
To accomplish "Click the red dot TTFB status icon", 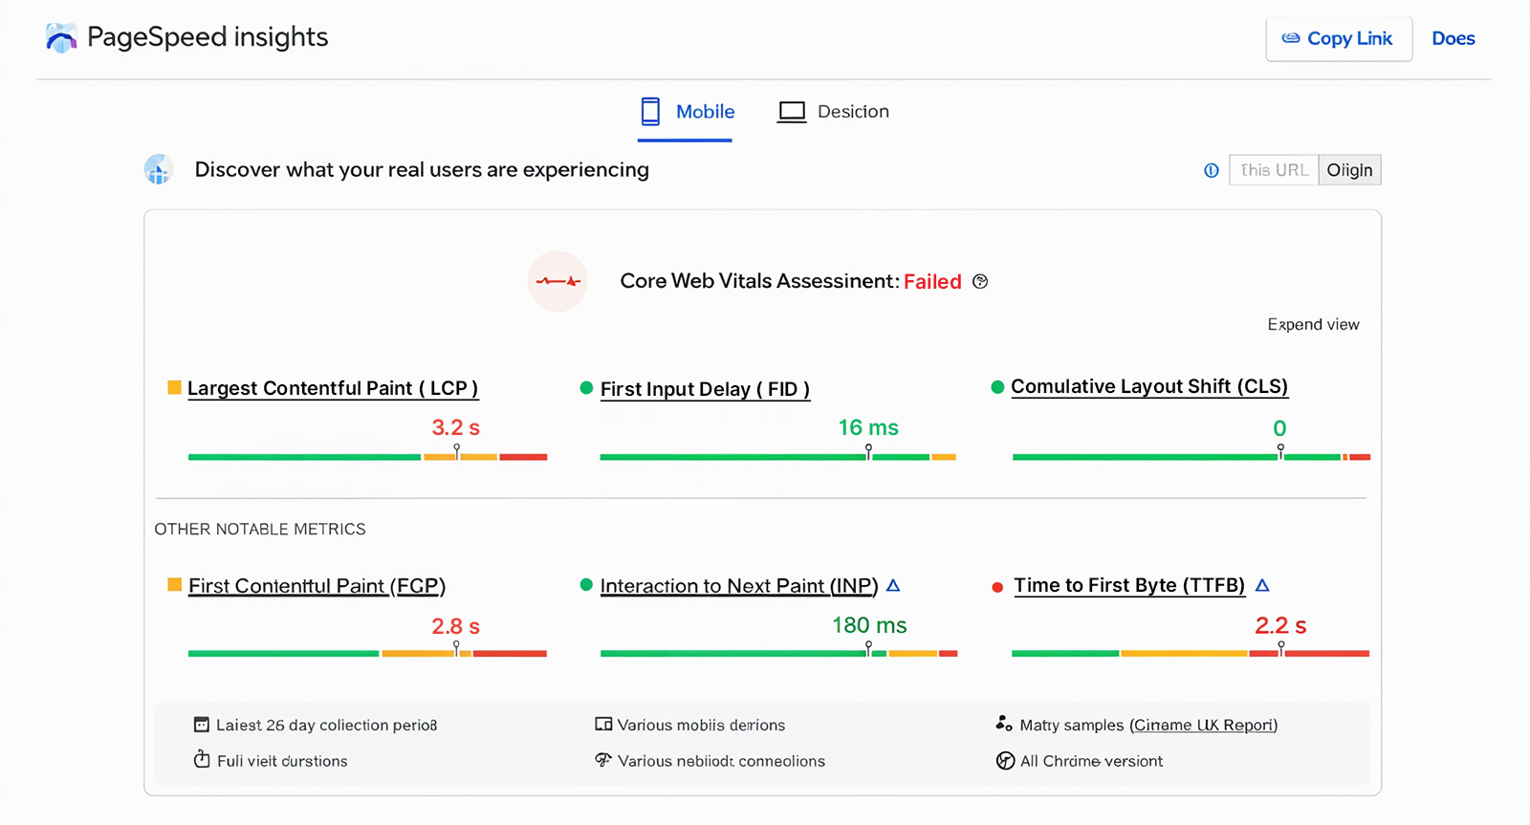I will (997, 587).
